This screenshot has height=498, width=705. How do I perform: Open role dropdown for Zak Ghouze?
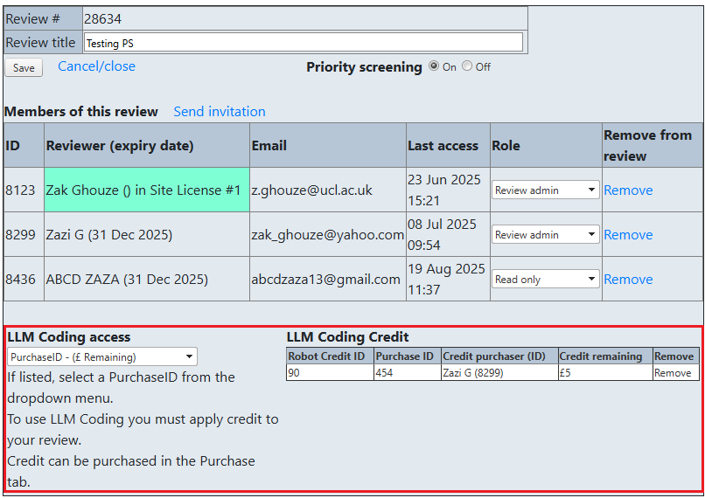pyautogui.click(x=545, y=190)
